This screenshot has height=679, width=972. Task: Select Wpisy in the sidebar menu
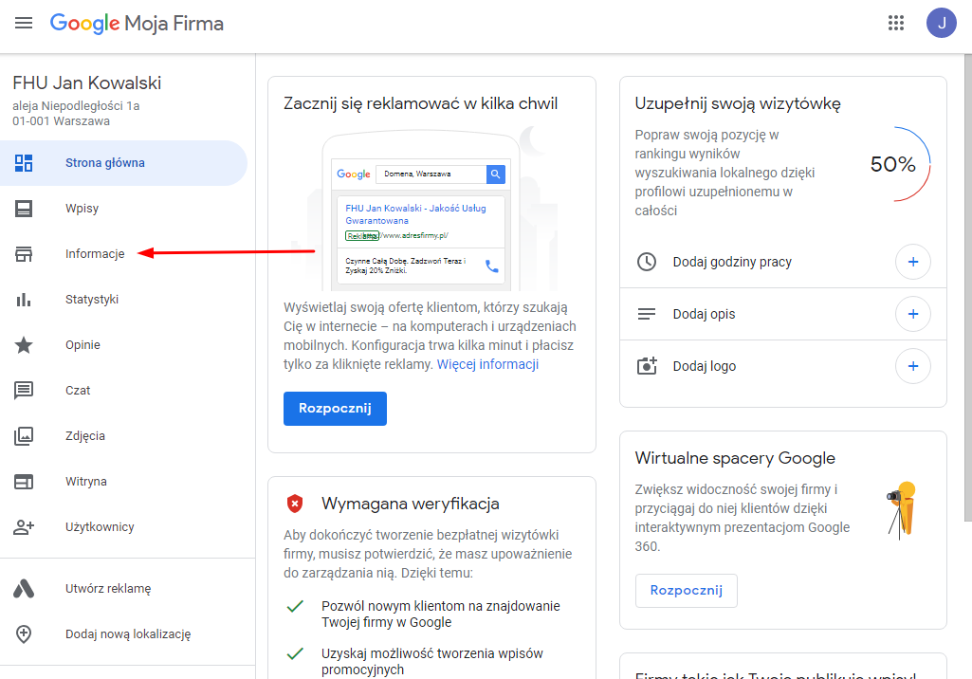[83, 209]
